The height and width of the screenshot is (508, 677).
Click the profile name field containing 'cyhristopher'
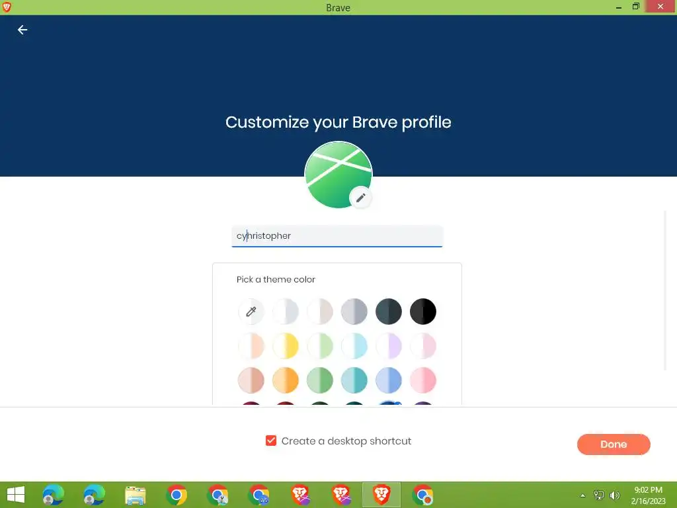tap(337, 236)
